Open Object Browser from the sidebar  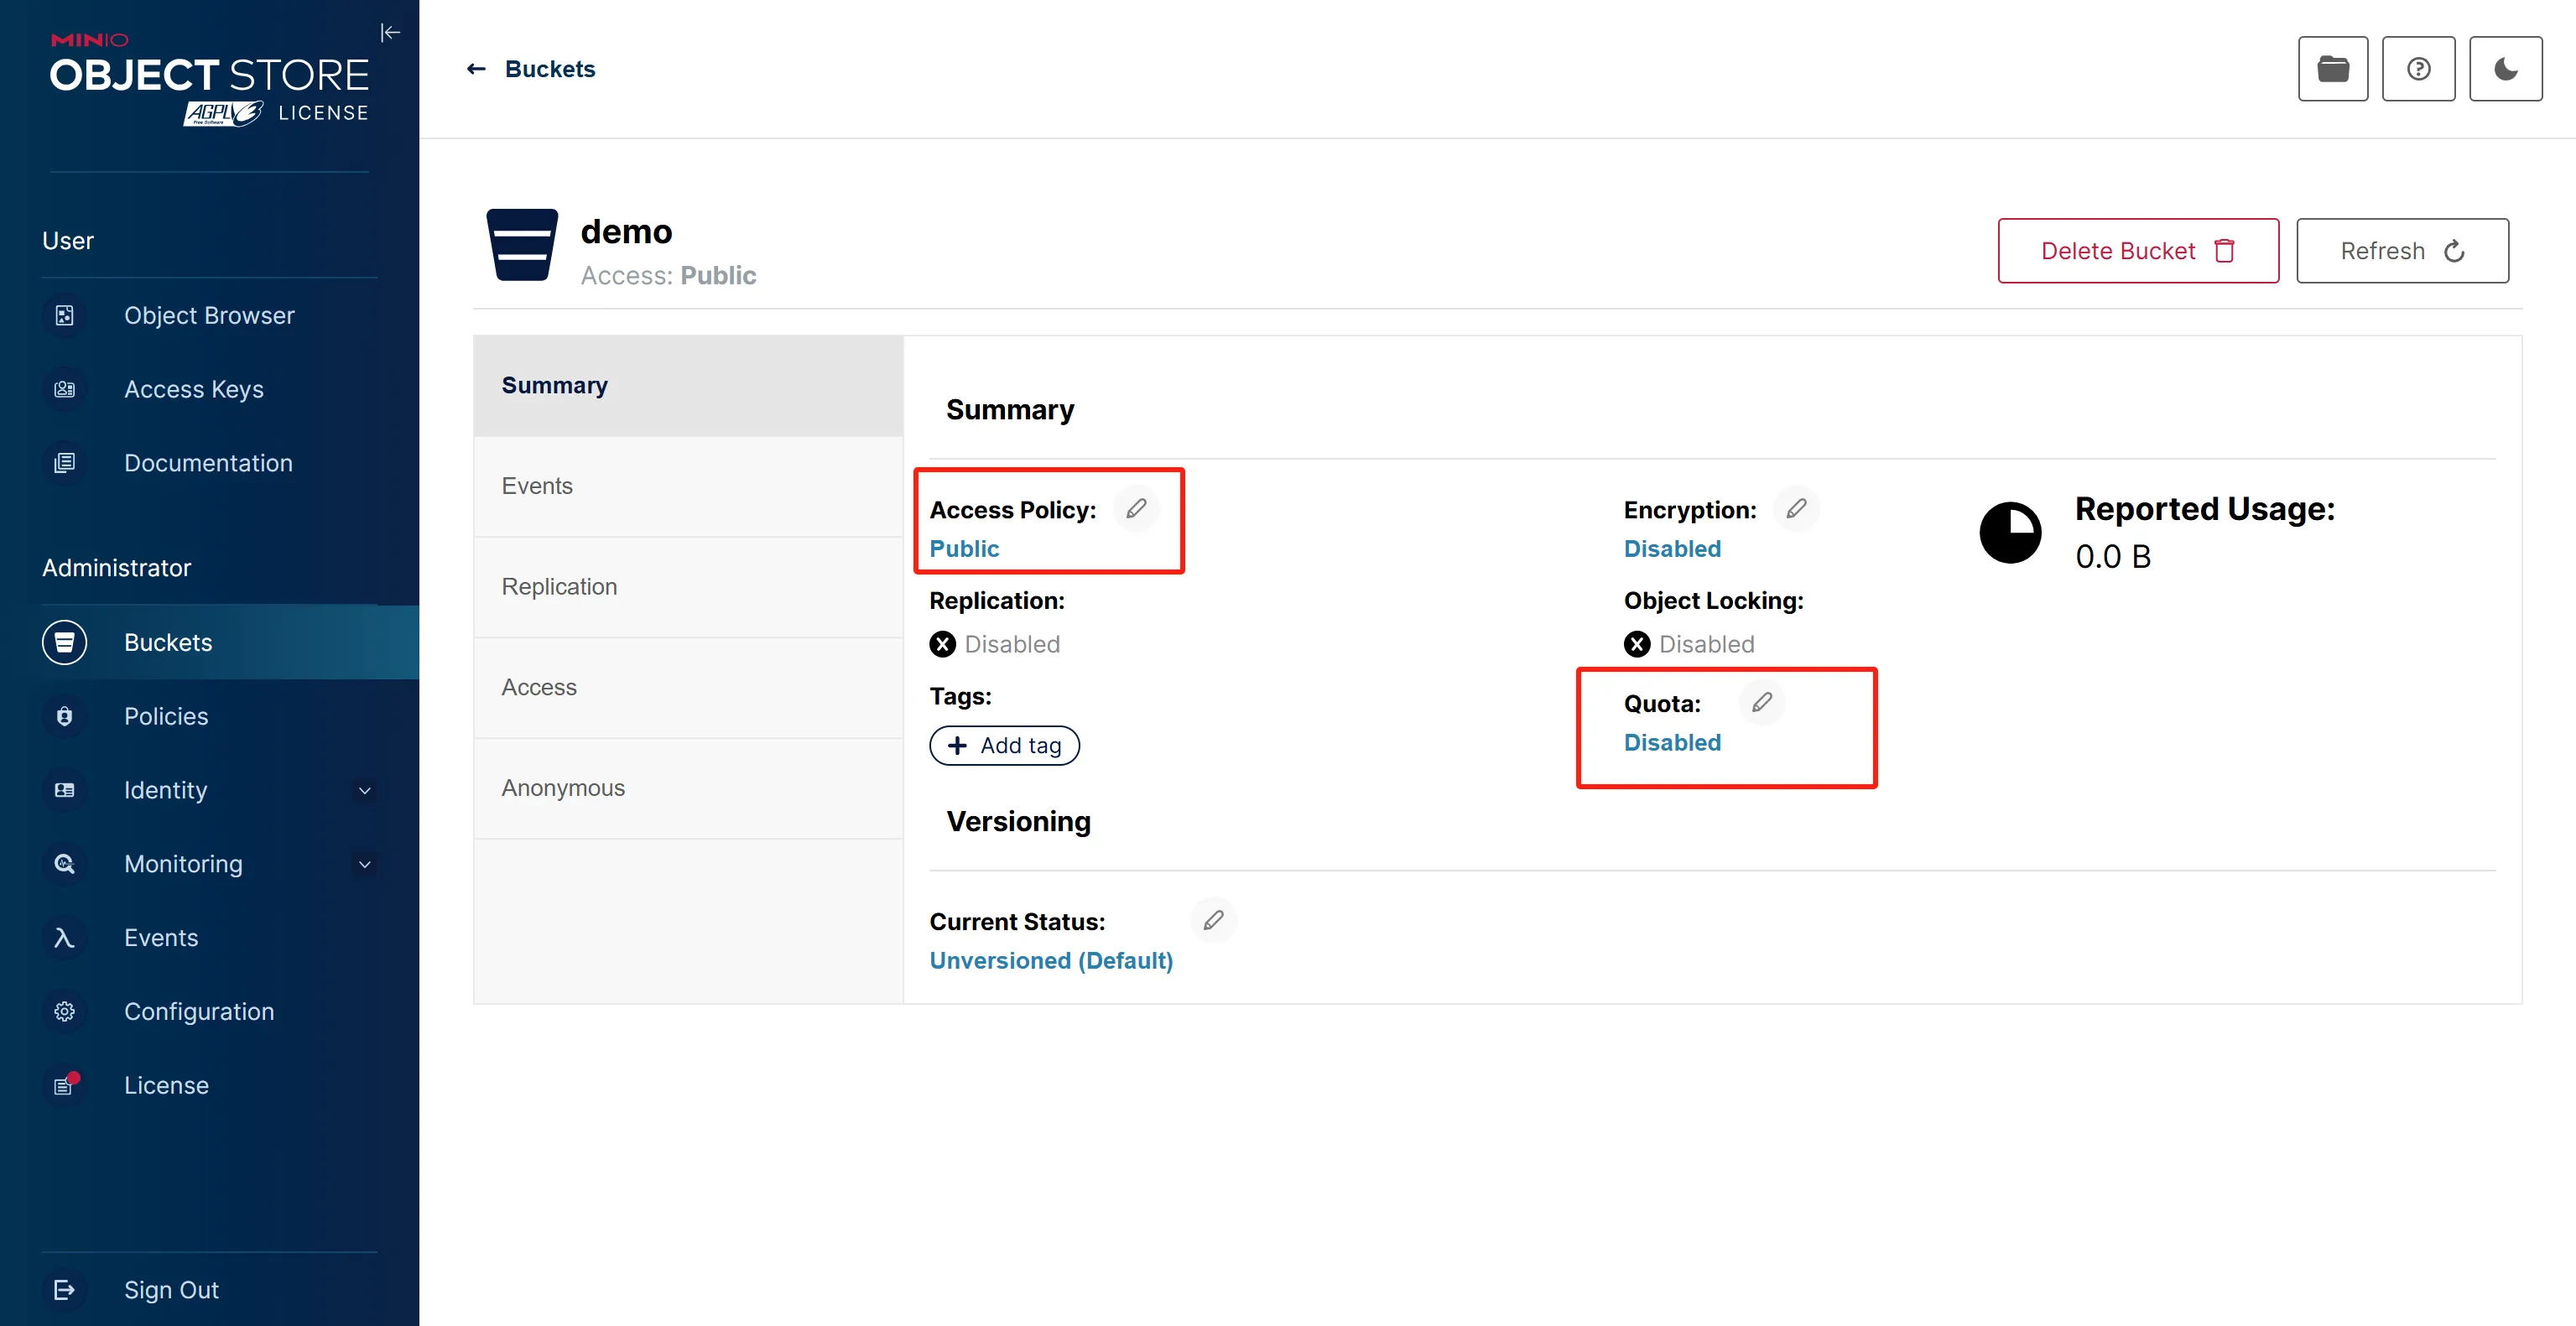click(209, 315)
